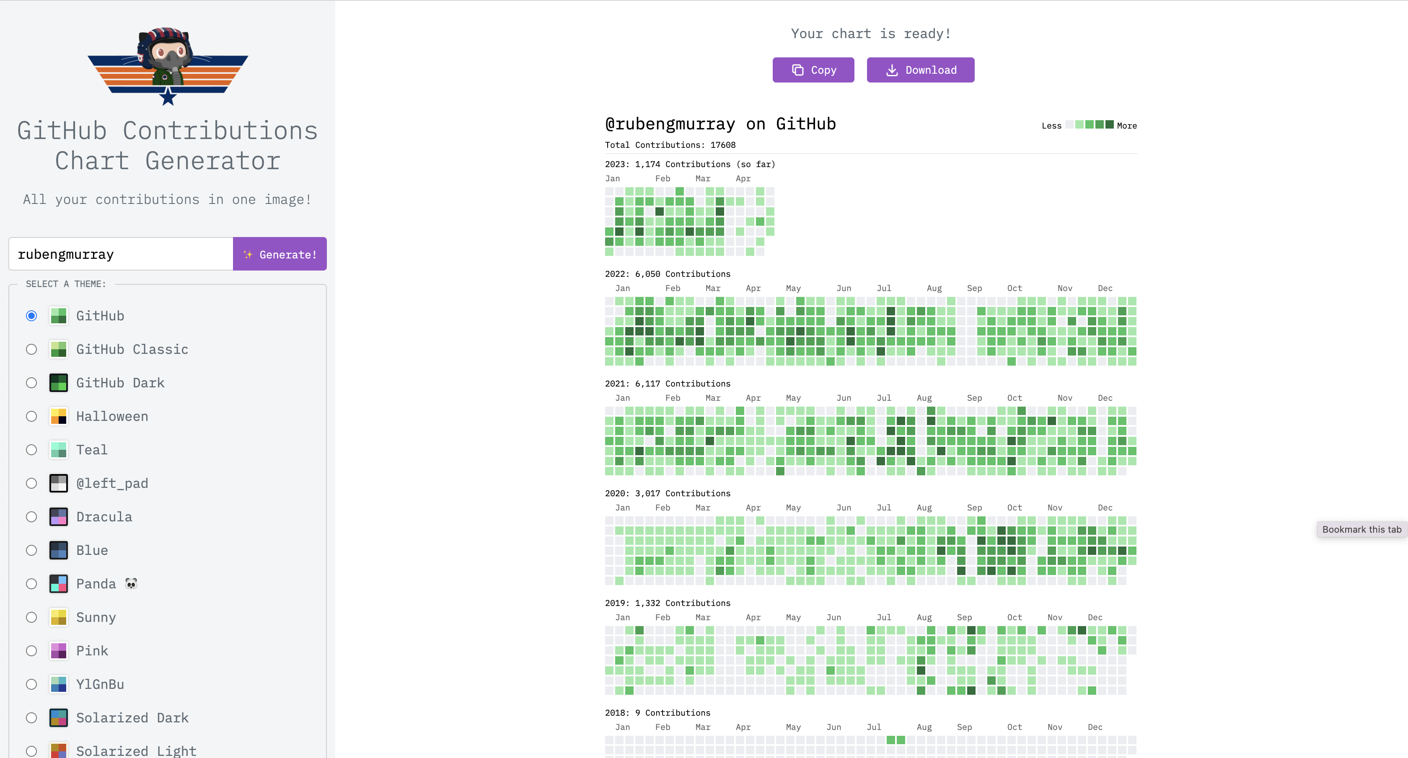The image size is (1408, 758).
Task: Click the 2020: 3,017 Contributions label
Action: 668,493
